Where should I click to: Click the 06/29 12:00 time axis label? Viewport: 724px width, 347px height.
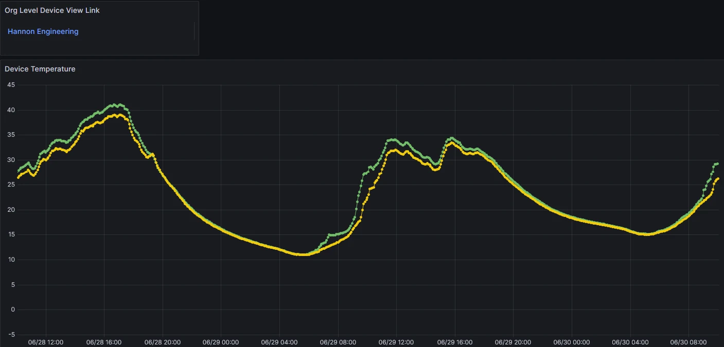click(x=396, y=342)
